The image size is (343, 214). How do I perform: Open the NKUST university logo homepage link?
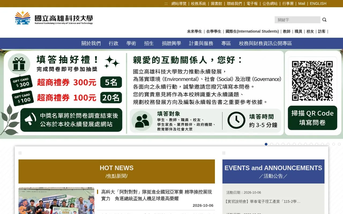tap(54, 18)
